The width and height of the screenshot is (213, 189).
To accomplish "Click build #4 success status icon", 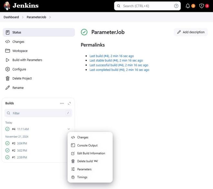I will click(x=7, y=129).
